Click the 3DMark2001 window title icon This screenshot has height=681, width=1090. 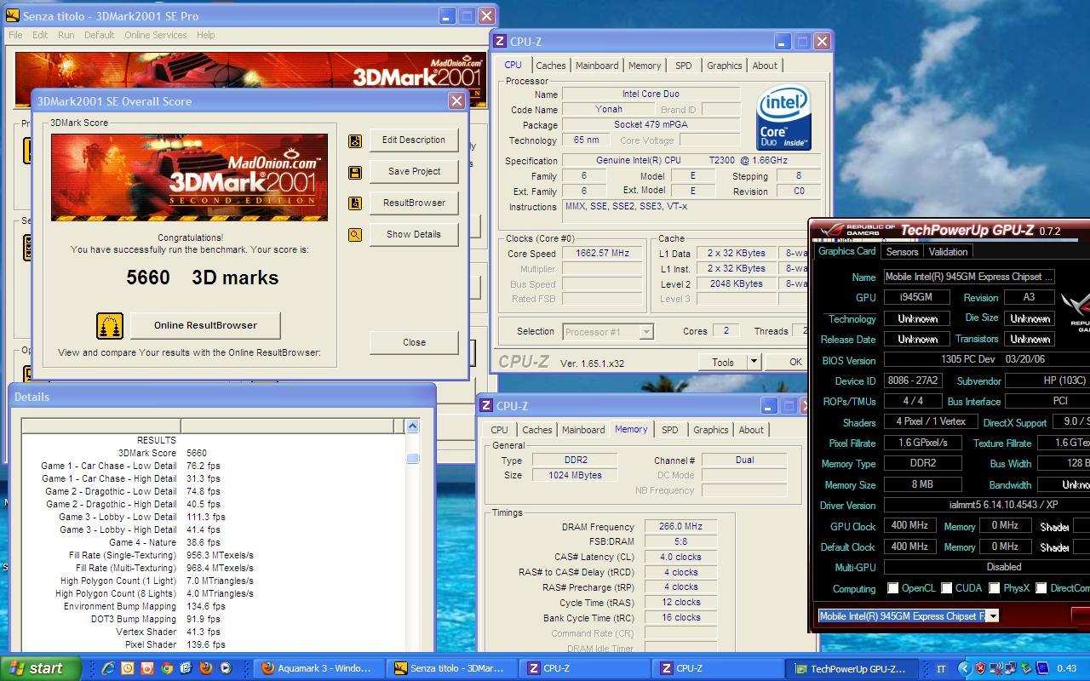coord(13,16)
